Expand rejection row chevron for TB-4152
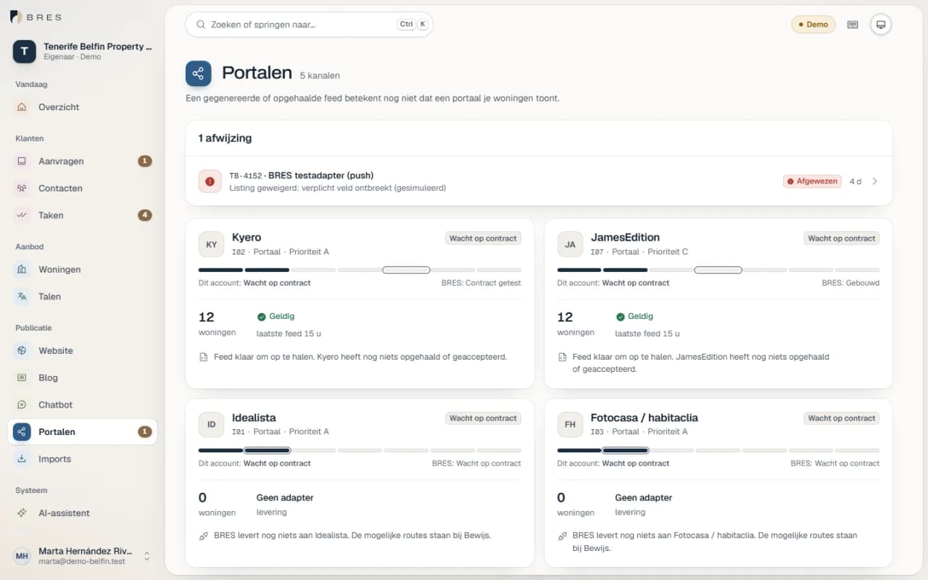This screenshot has height=580, width=928. [874, 181]
